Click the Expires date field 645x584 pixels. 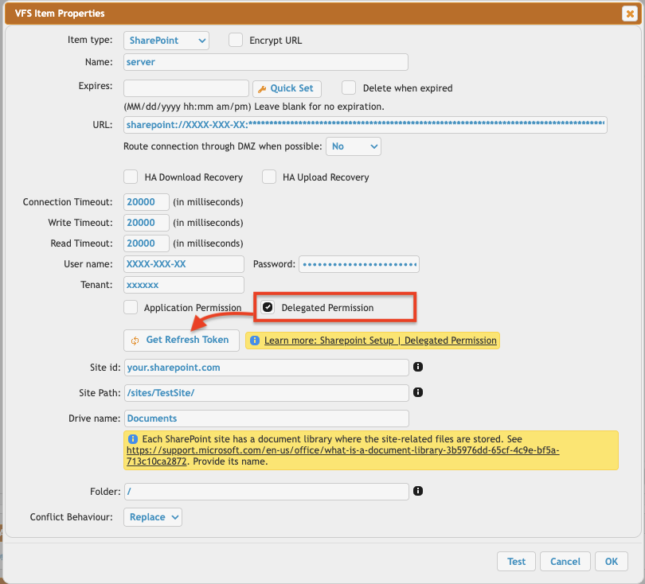[186, 88]
